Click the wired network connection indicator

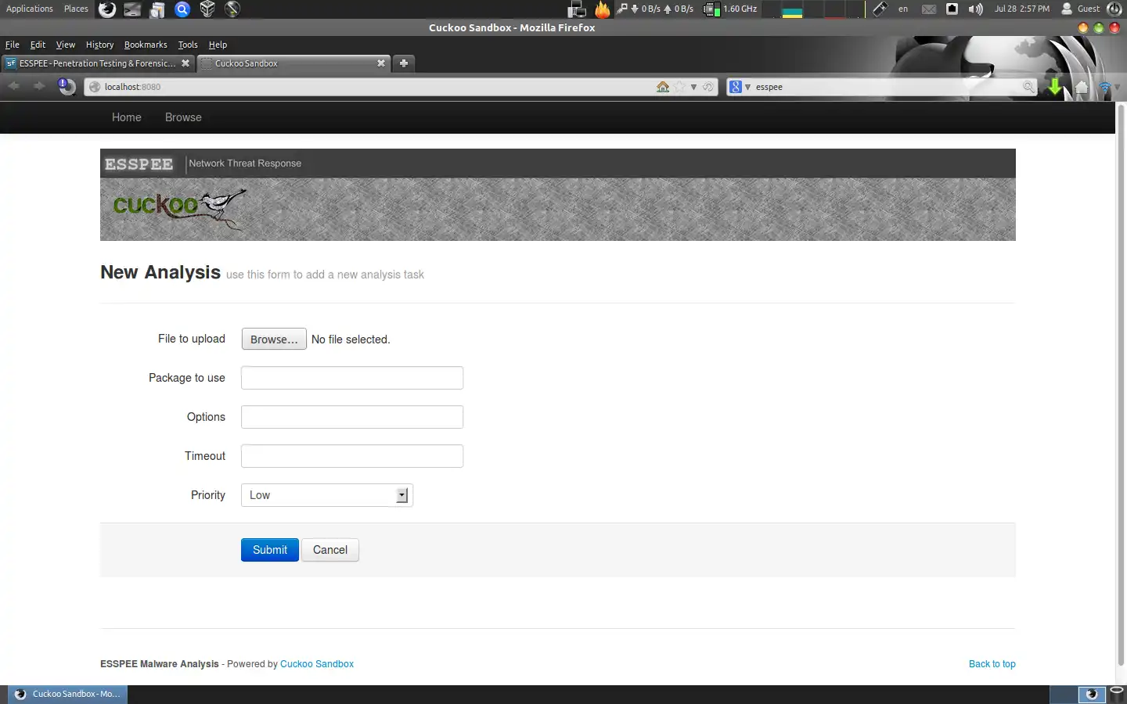click(x=952, y=9)
